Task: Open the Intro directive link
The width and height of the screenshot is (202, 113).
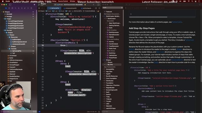Action: pos(132,49)
